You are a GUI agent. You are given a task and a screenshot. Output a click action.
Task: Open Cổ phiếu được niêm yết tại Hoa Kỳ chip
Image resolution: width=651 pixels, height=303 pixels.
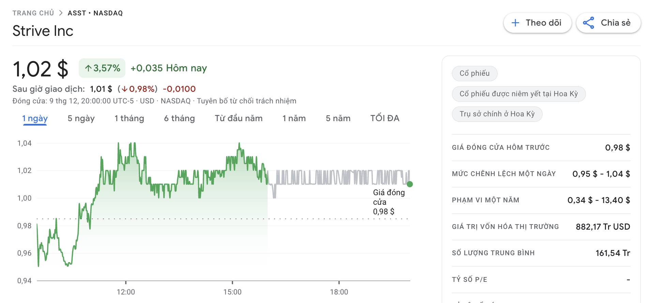coord(518,94)
